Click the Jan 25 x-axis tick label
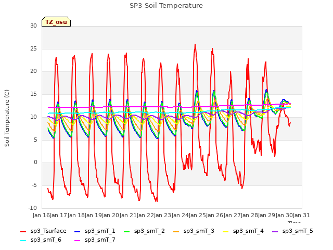This screenshot has height=250, width=333. pos(197,215)
